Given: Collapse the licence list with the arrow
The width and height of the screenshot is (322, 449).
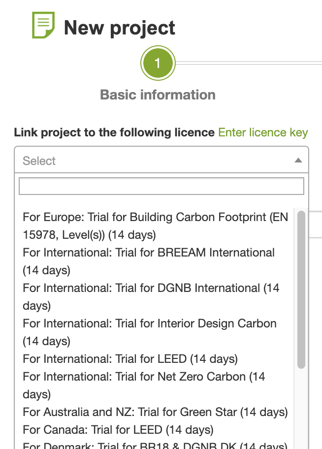Looking at the screenshot, I should [298, 160].
